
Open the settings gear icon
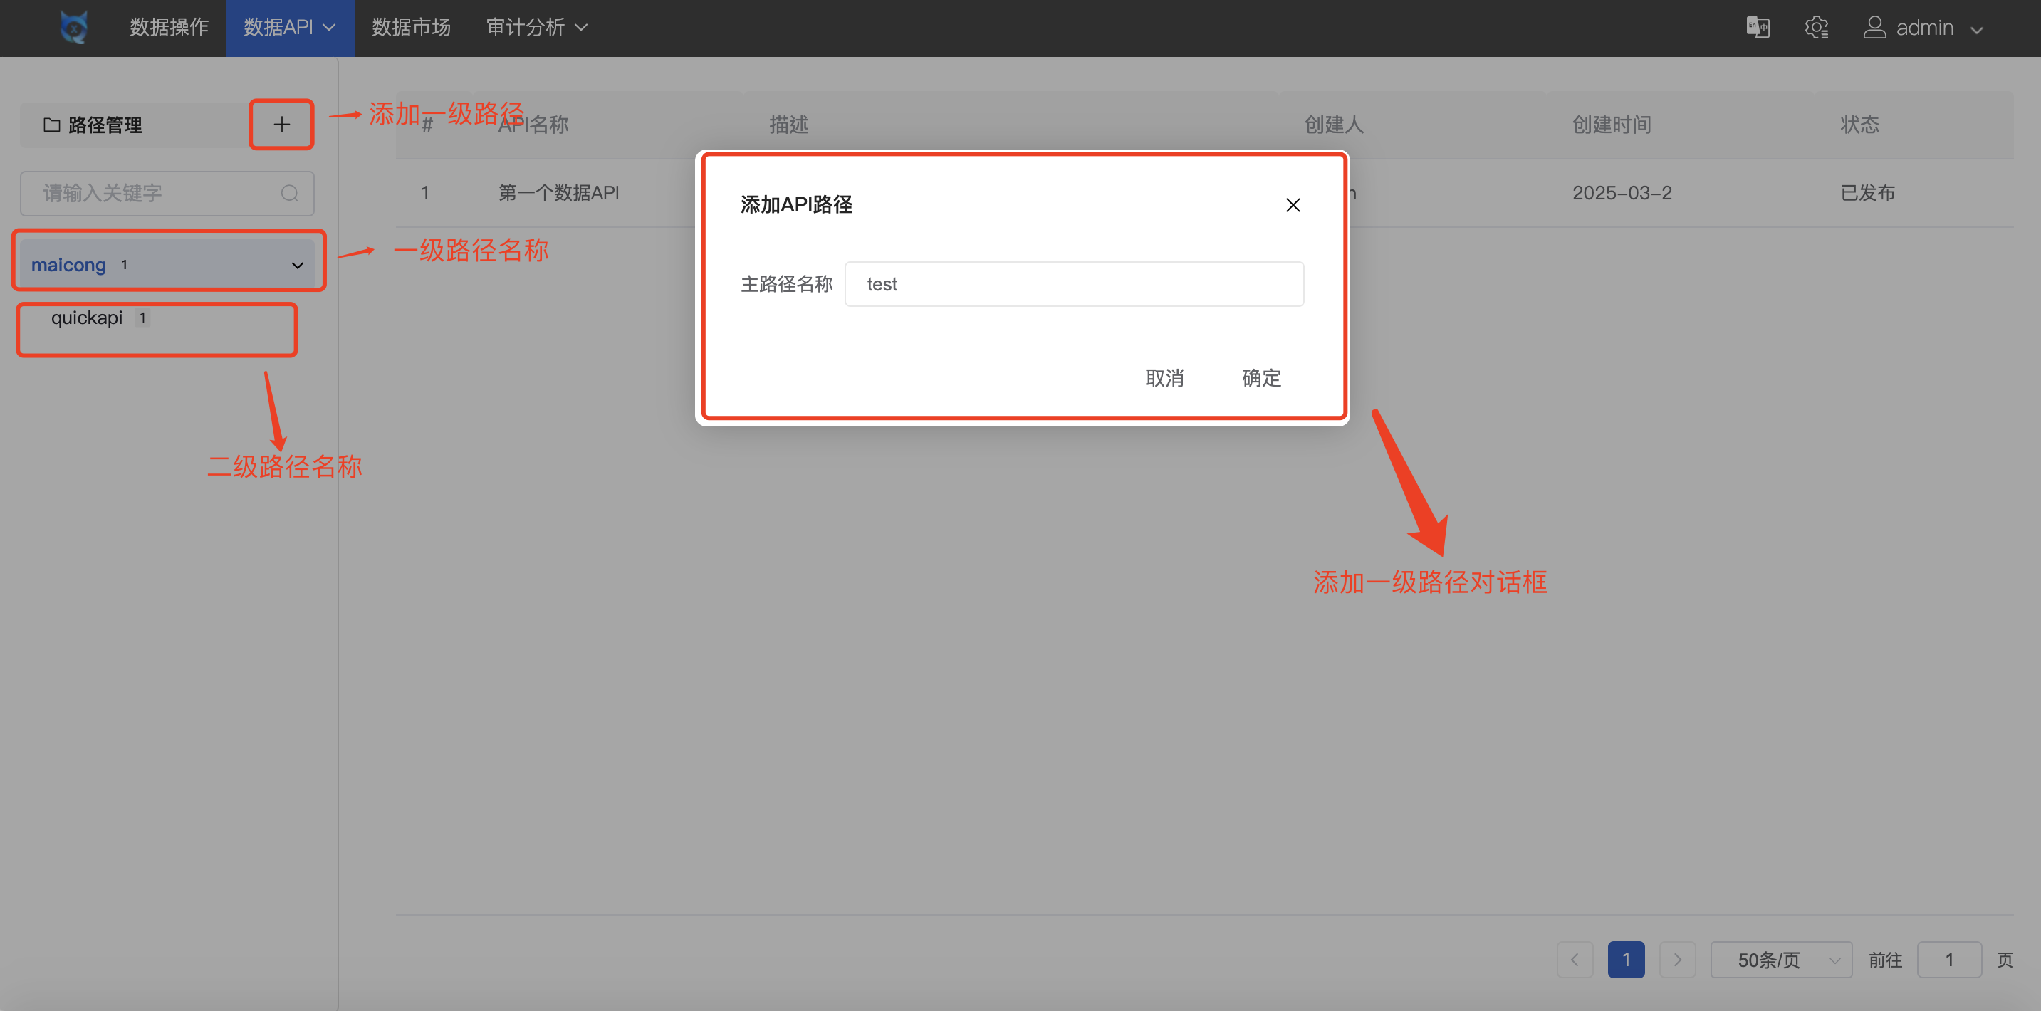[x=1816, y=28]
